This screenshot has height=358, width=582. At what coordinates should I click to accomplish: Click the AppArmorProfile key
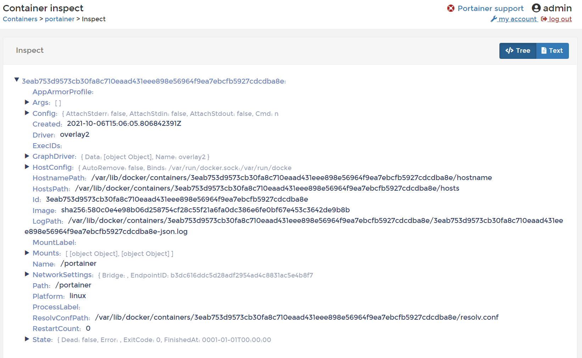click(63, 92)
